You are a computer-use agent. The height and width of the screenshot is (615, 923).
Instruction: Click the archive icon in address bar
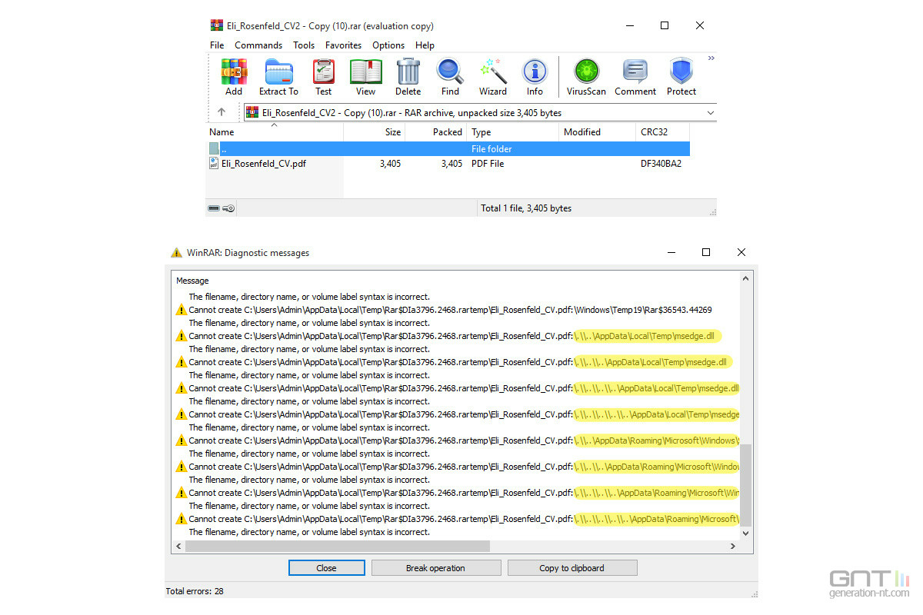click(252, 112)
